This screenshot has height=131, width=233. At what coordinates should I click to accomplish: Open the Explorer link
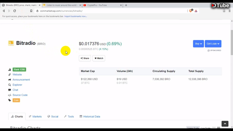pyautogui.click(x=17, y=85)
